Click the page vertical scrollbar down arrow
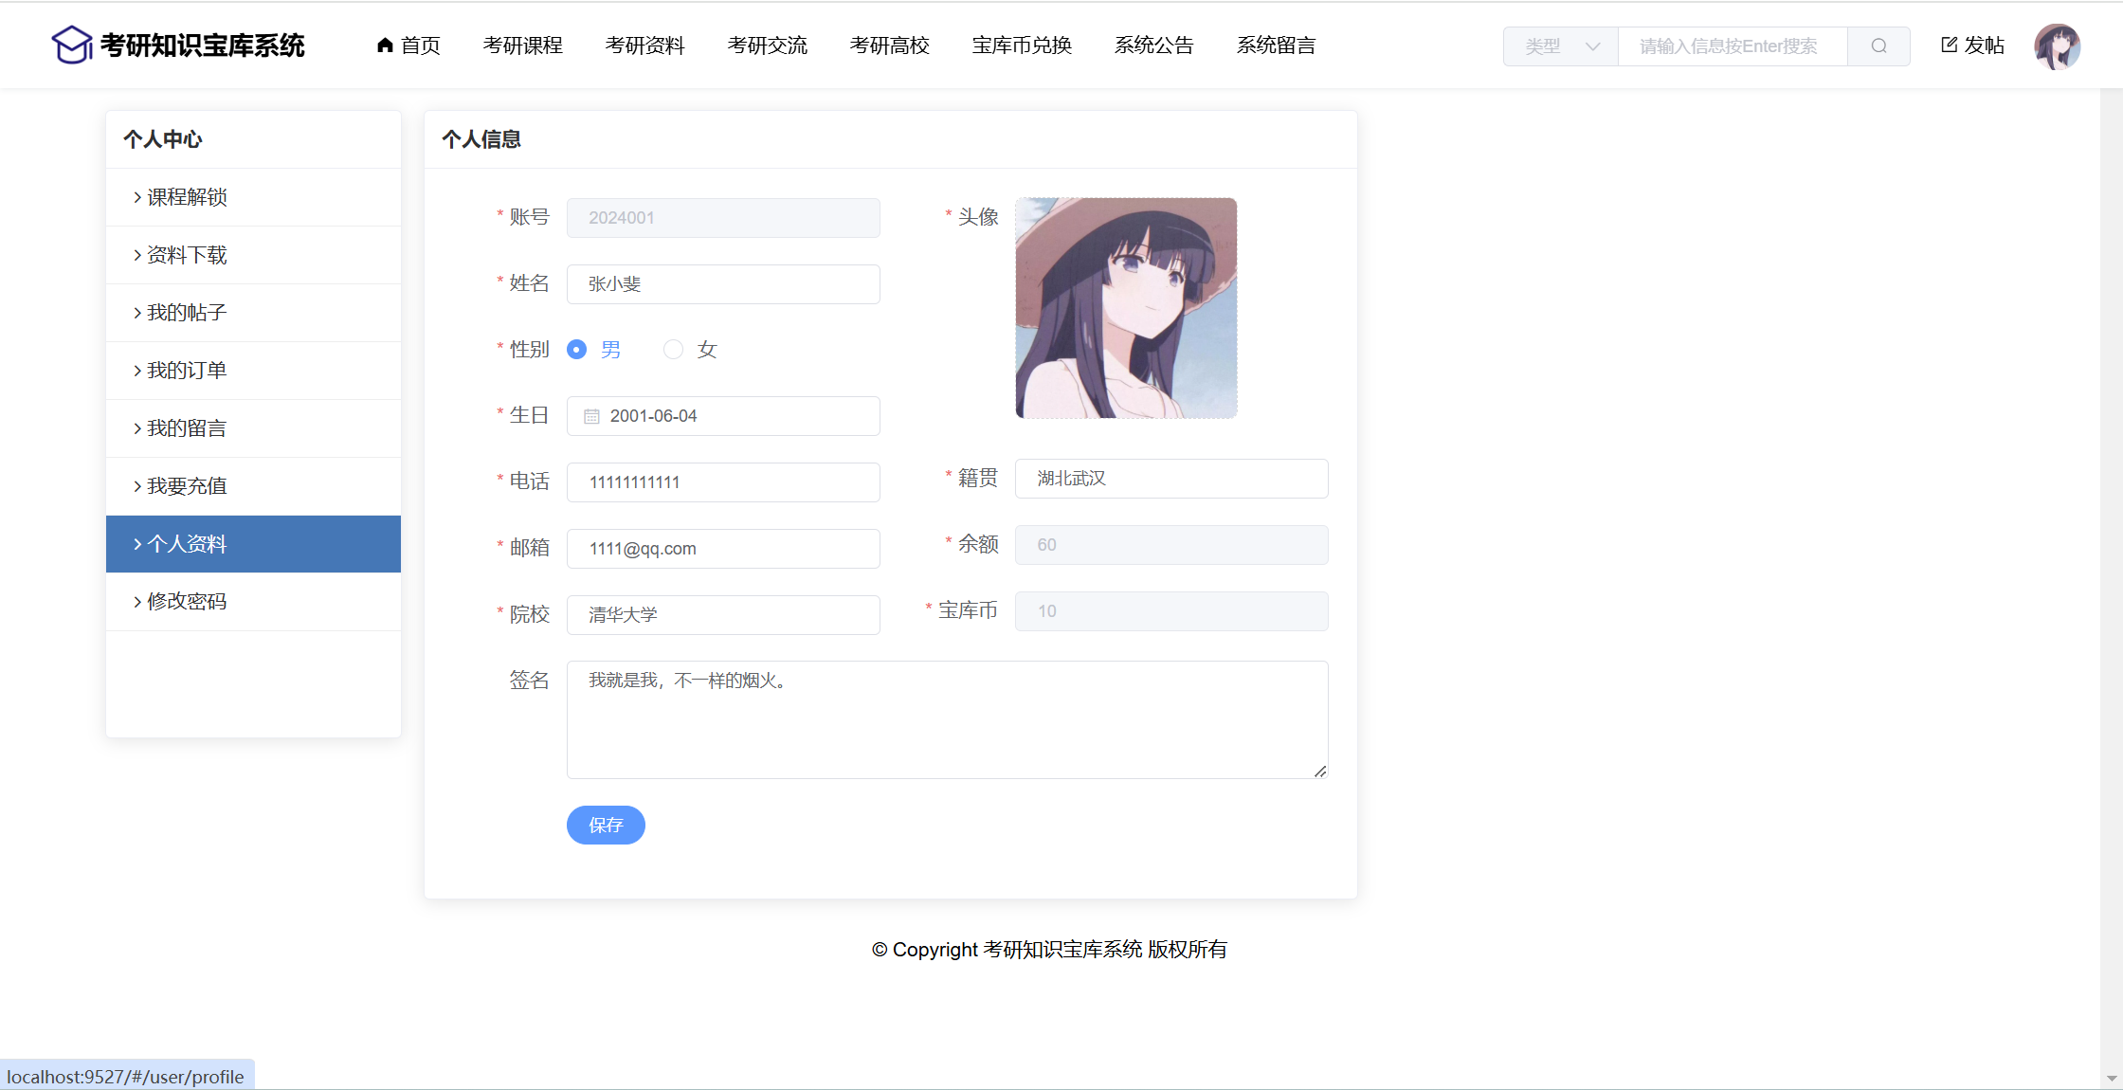 [x=2111, y=1079]
